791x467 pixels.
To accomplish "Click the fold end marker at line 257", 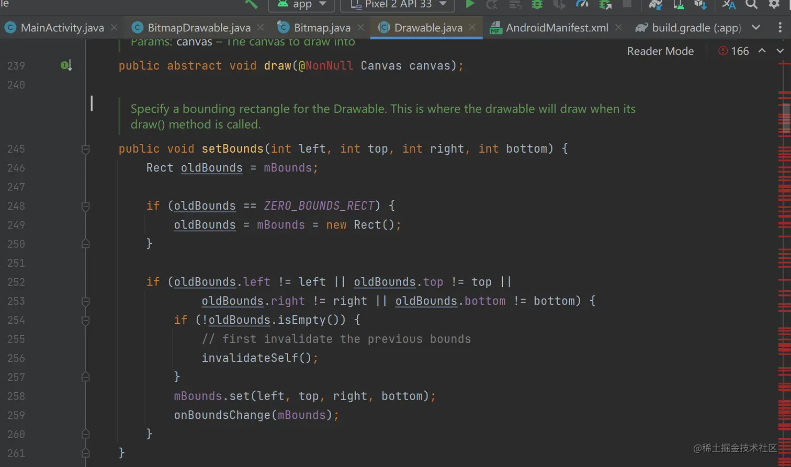I will click(86, 377).
